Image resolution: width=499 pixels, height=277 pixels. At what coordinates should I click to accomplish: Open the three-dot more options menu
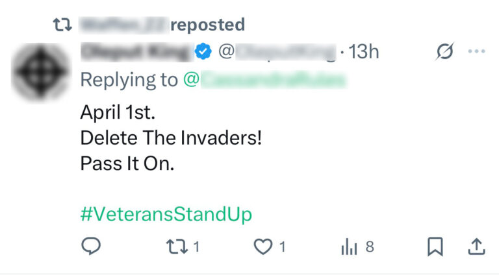point(477,52)
